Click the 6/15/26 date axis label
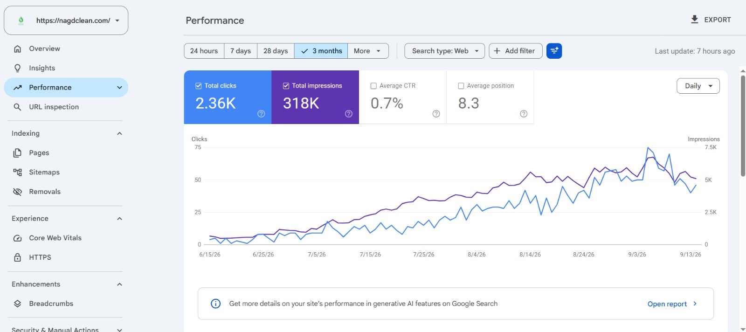The image size is (746, 332). [x=210, y=255]
